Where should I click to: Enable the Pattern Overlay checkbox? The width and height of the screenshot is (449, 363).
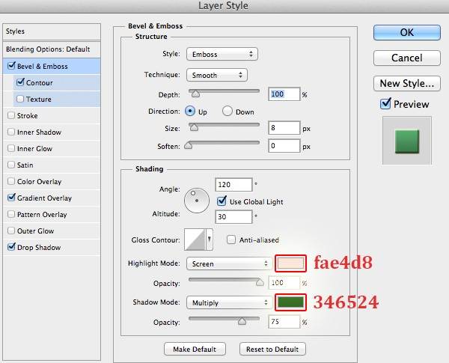11,214
